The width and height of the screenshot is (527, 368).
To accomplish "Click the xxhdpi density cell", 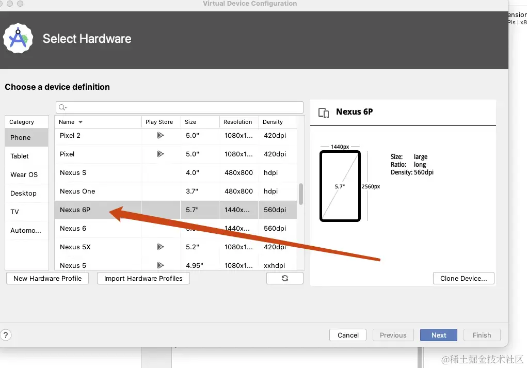I will coord(278,265).
